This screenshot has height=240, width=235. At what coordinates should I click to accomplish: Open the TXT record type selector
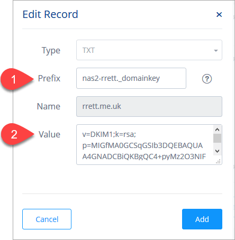149,50
